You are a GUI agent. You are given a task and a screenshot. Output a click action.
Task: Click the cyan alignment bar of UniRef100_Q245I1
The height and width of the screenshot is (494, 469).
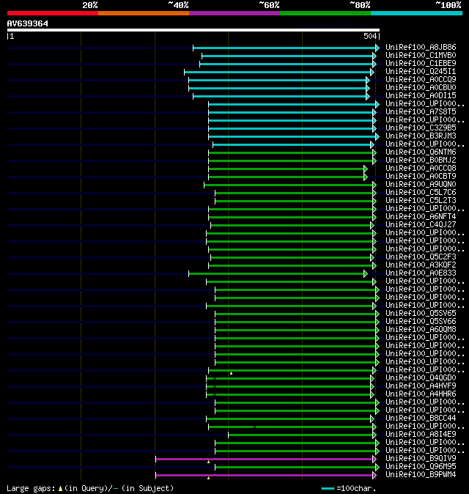278,72
